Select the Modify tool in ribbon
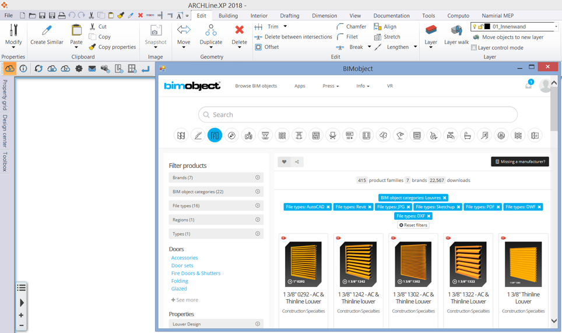 (x=13, y=36)
